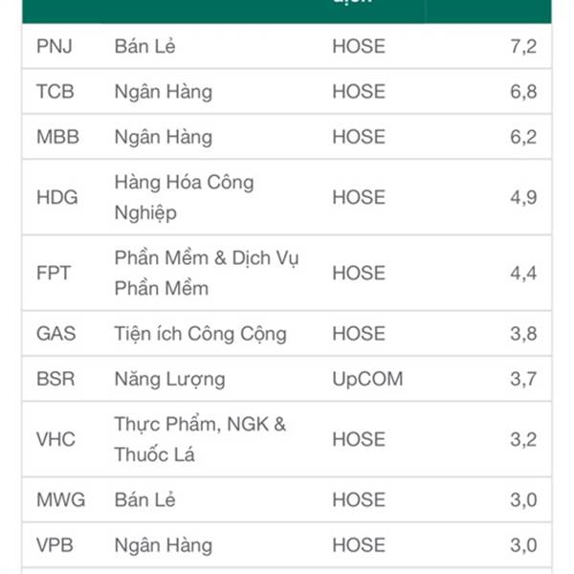
Task: Select the 'Tiện ích Công Cộng' sector cell
Action: (x=201, y=334)
